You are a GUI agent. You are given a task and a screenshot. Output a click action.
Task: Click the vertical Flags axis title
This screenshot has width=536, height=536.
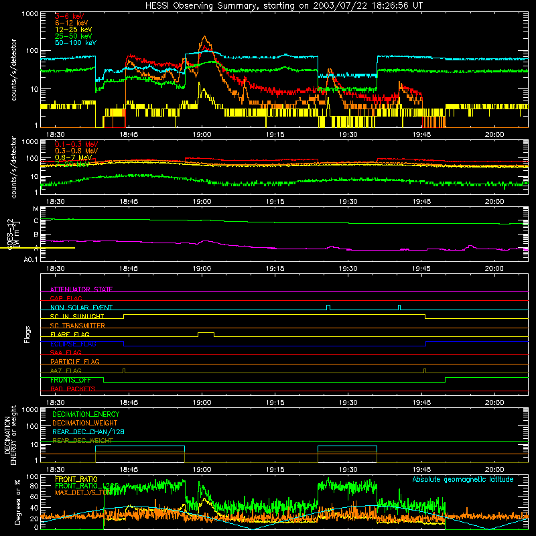click(x=27, y=334)
